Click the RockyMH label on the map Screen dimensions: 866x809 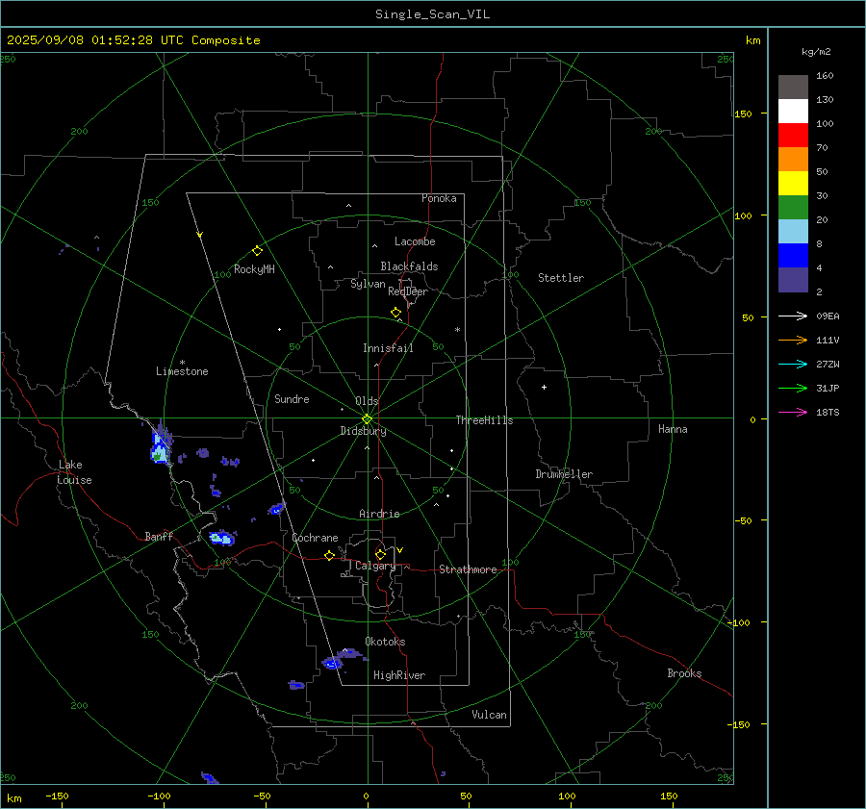[x=254, y=269]
